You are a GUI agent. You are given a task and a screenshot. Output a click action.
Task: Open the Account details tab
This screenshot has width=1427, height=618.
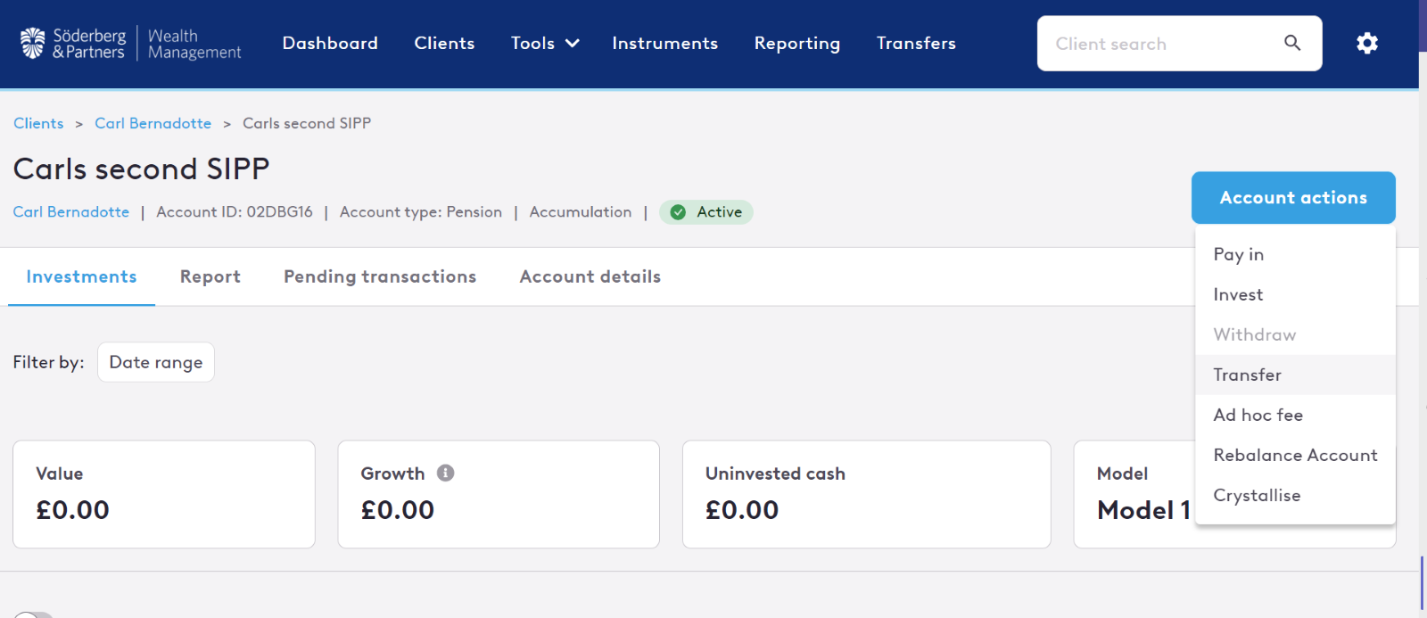tap(590, 276)
